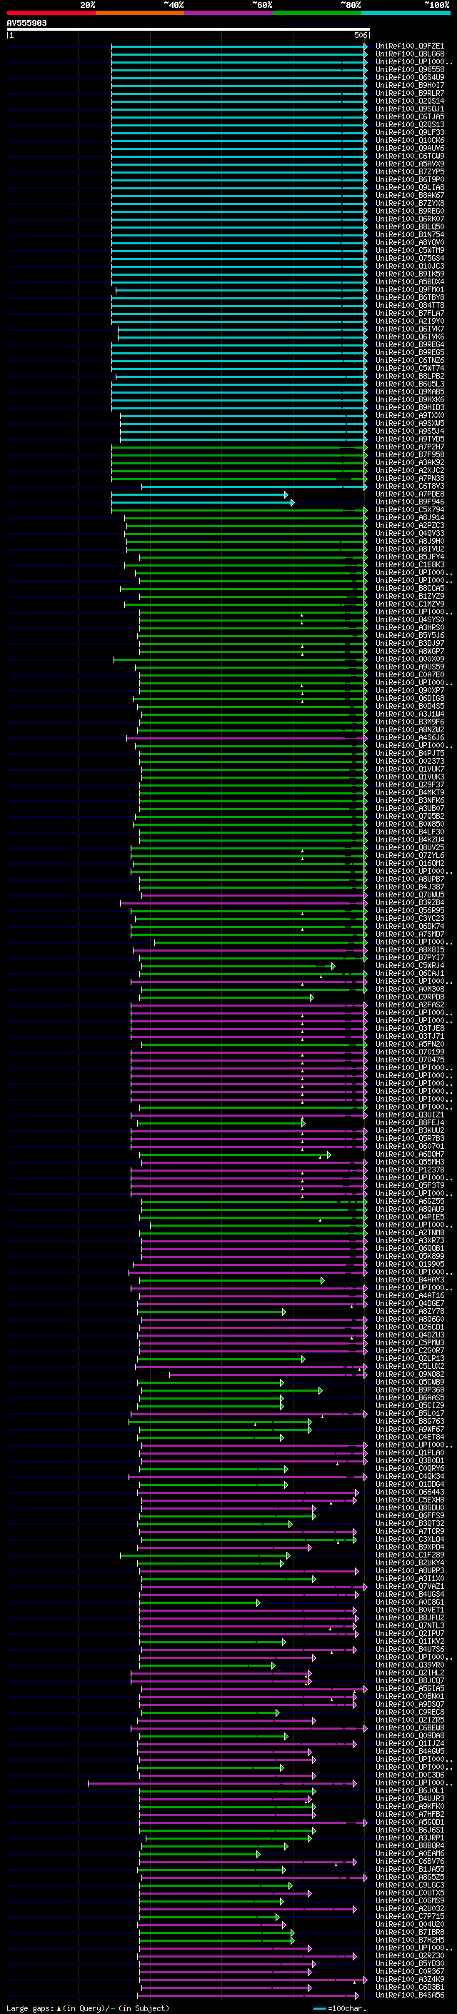Choose hit UniRef100_Q84TT8

click(x=409, y=306)
